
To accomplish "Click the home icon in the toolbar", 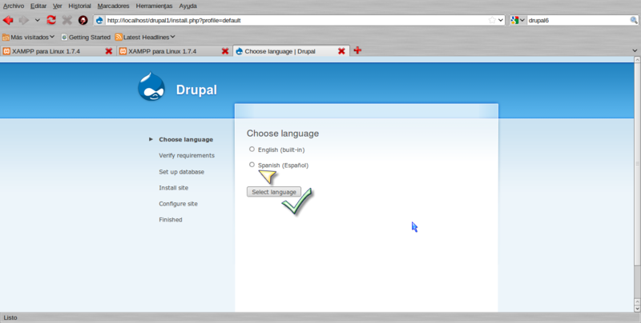I will point(83,20).
